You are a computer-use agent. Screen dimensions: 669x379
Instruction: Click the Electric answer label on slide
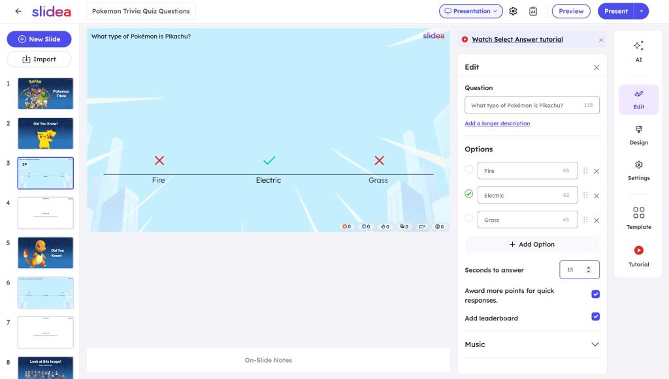click(269, 180)
